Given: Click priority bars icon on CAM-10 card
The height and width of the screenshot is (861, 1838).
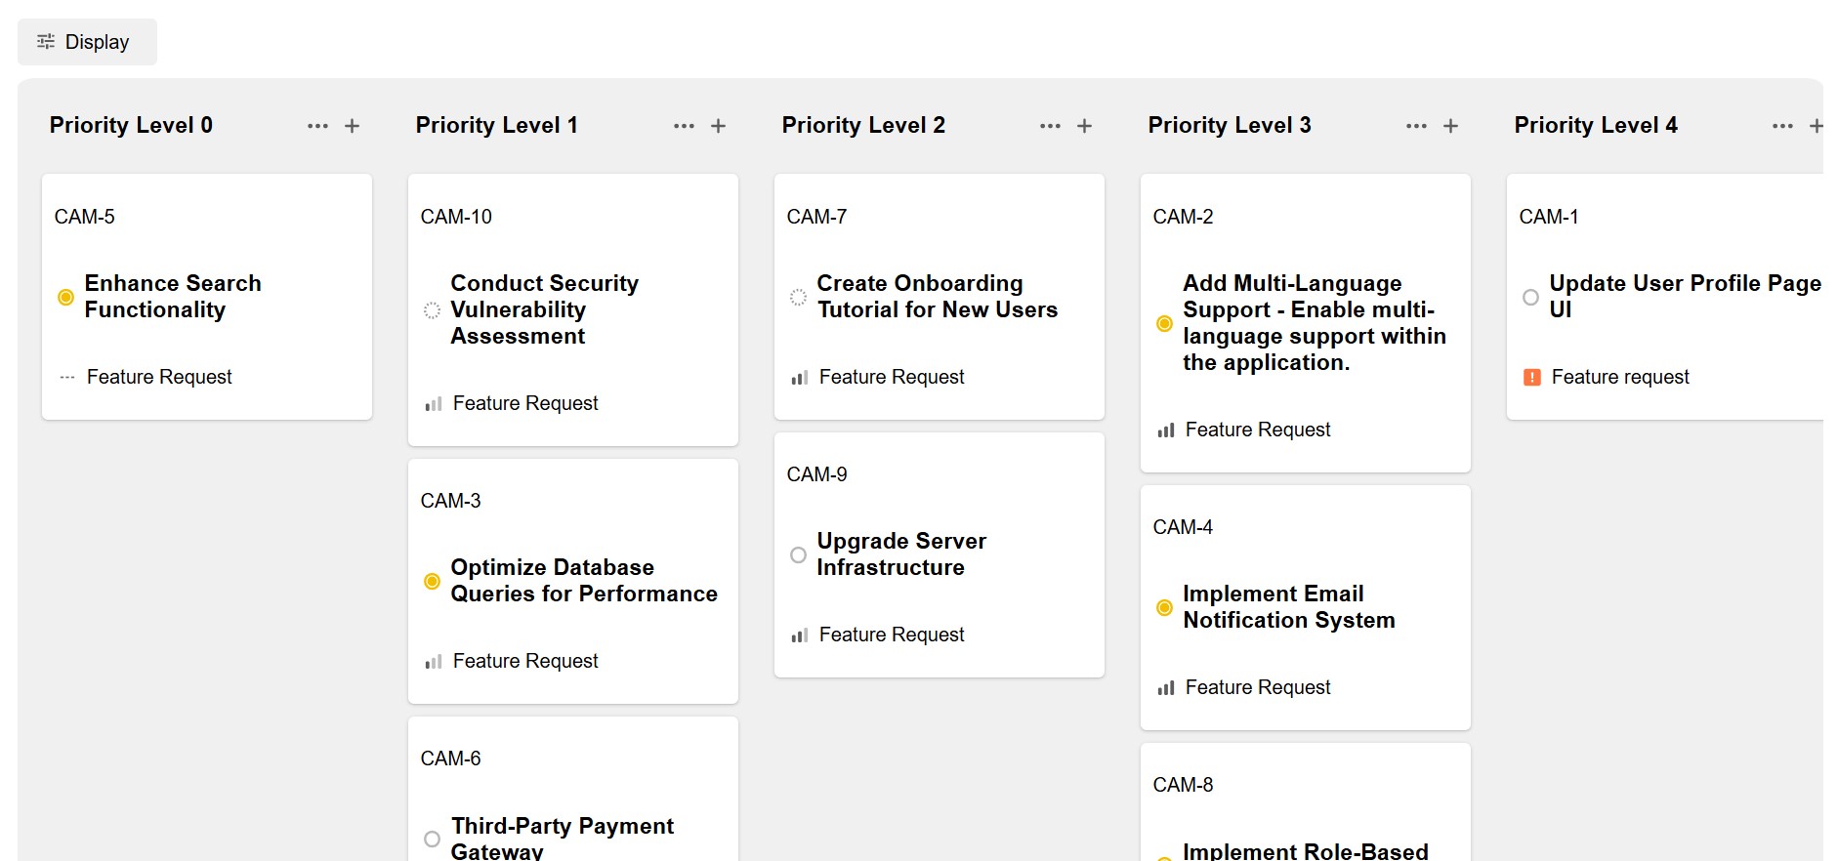Looking at the screenshot, I should 434,404.
